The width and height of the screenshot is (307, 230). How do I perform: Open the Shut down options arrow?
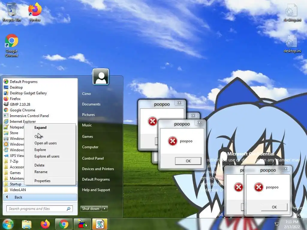pyautogui.click(x=105, y=209)
